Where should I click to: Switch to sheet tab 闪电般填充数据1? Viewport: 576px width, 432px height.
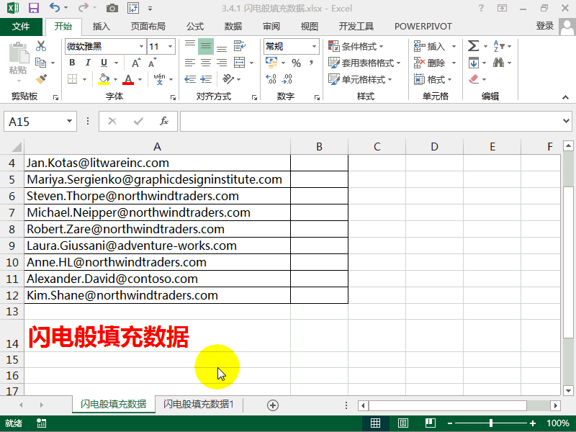click(199, 404)
